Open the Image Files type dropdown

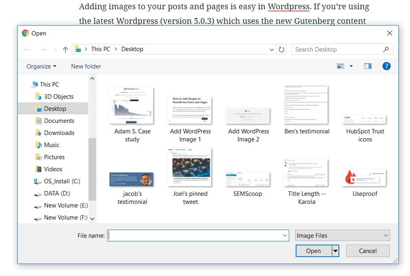tap(342, 236)
